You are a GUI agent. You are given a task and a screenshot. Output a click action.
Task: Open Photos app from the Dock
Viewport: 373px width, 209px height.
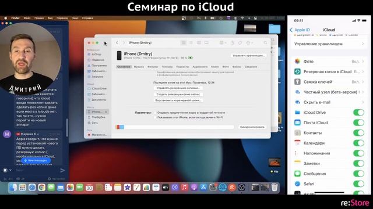[x=70, y=188]
